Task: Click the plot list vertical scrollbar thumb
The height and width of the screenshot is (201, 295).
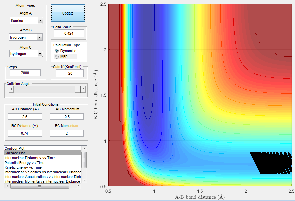Action: 84,160
